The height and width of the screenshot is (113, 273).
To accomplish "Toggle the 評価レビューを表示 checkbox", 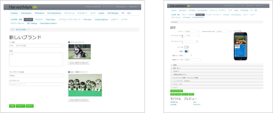I will 191,55.
